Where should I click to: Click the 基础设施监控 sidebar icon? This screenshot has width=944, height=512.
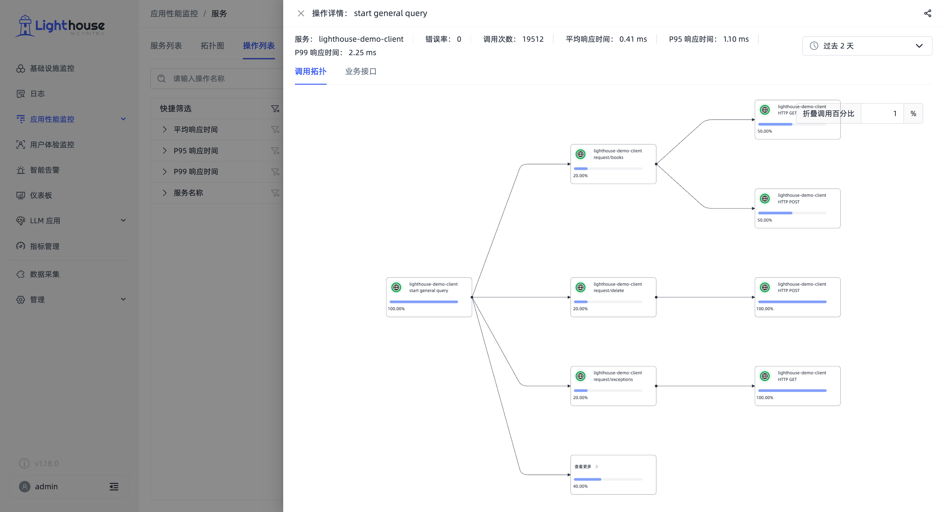(21, 68)
